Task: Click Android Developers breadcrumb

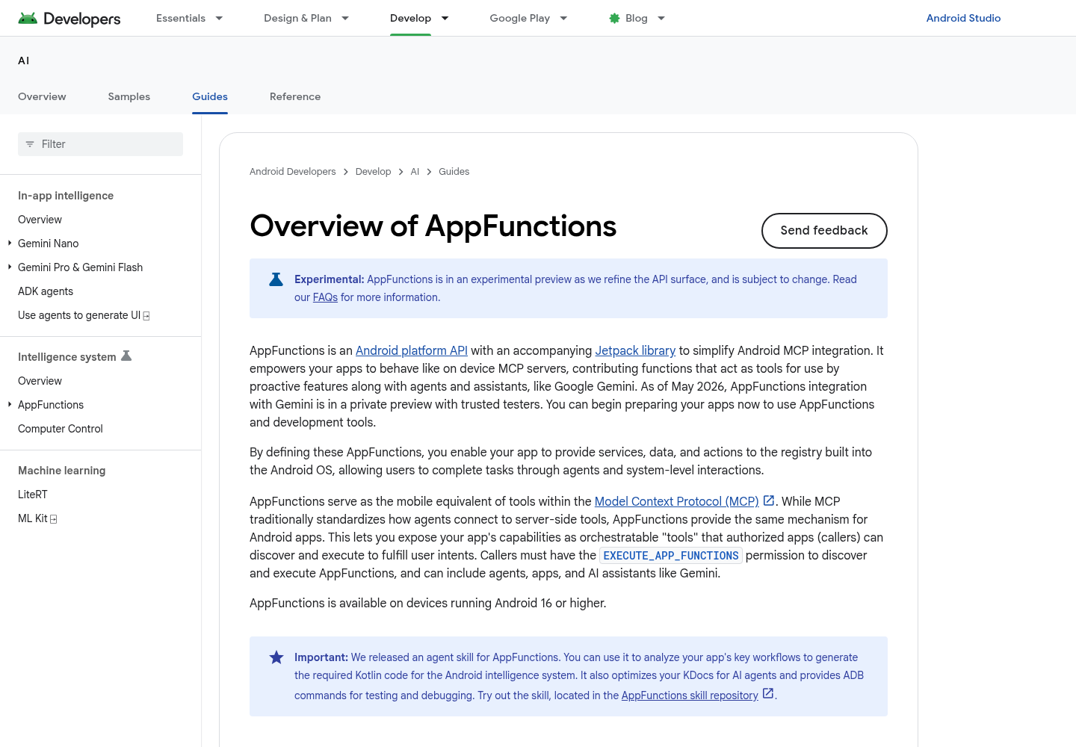Action: coord(293,172)
